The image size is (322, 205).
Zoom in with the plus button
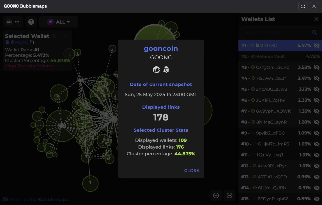[x=216, y=195]
